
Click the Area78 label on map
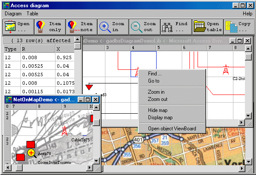pos(44,153)
